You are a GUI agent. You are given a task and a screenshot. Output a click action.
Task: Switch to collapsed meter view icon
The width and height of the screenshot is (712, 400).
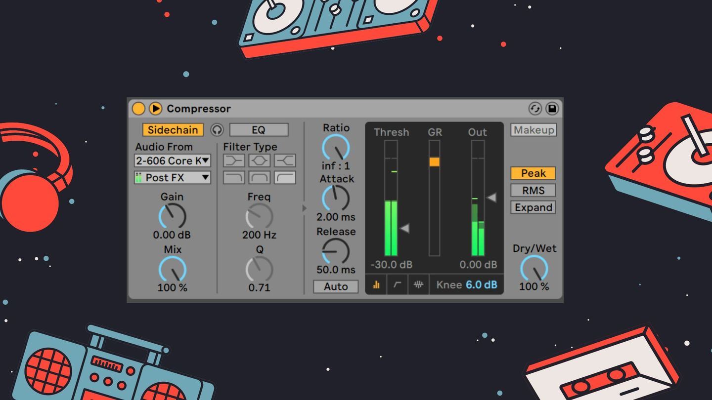point(376,285)
